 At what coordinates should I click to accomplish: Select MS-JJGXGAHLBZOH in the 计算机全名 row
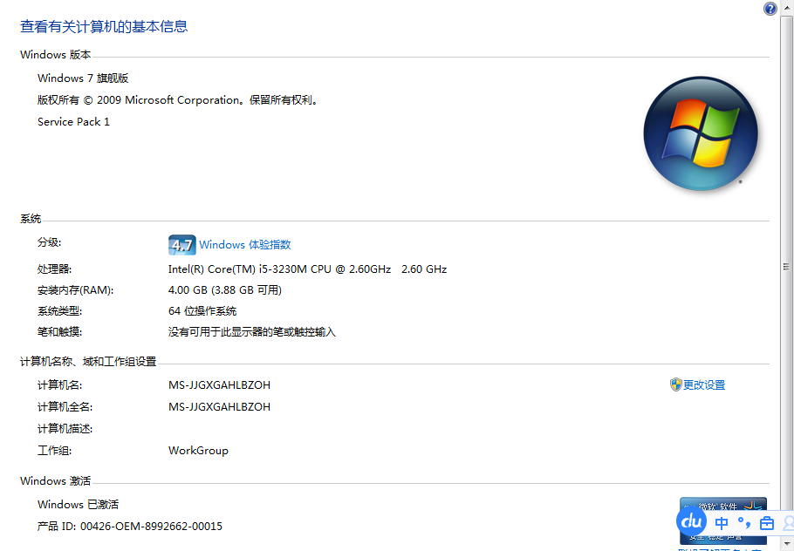coord(219,407)
